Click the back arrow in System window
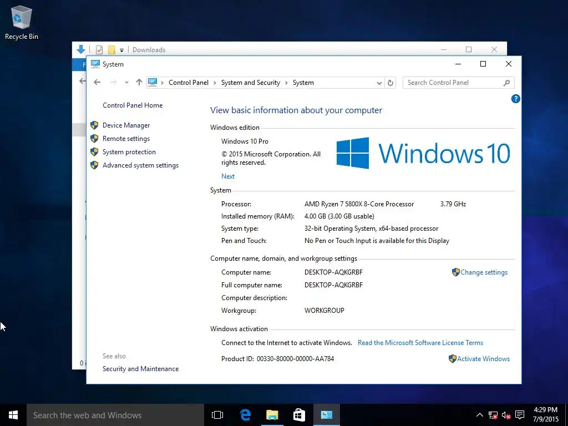 tap(97, 82)
